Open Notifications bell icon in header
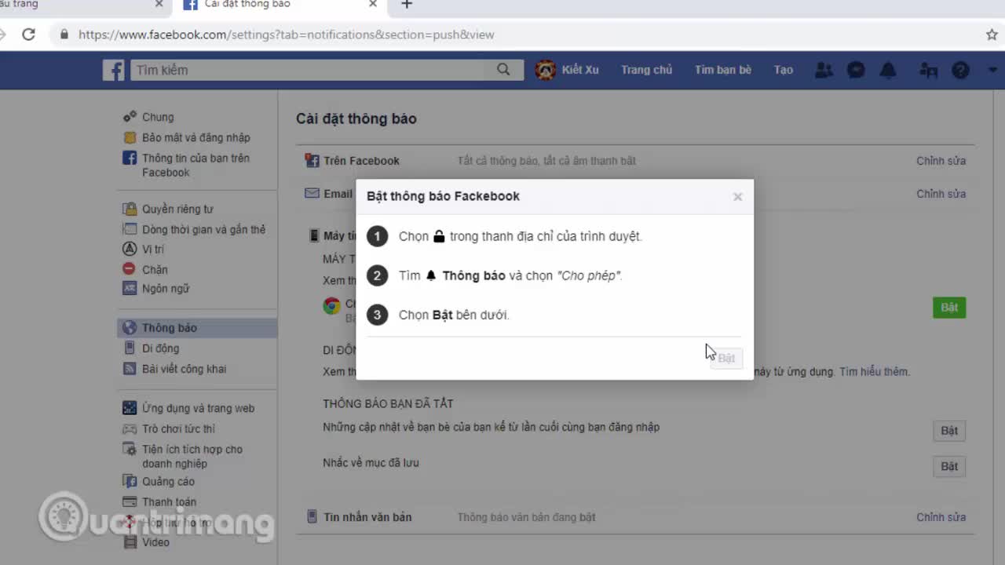This screenshot has width=1005, height=565. click(888, 70)
